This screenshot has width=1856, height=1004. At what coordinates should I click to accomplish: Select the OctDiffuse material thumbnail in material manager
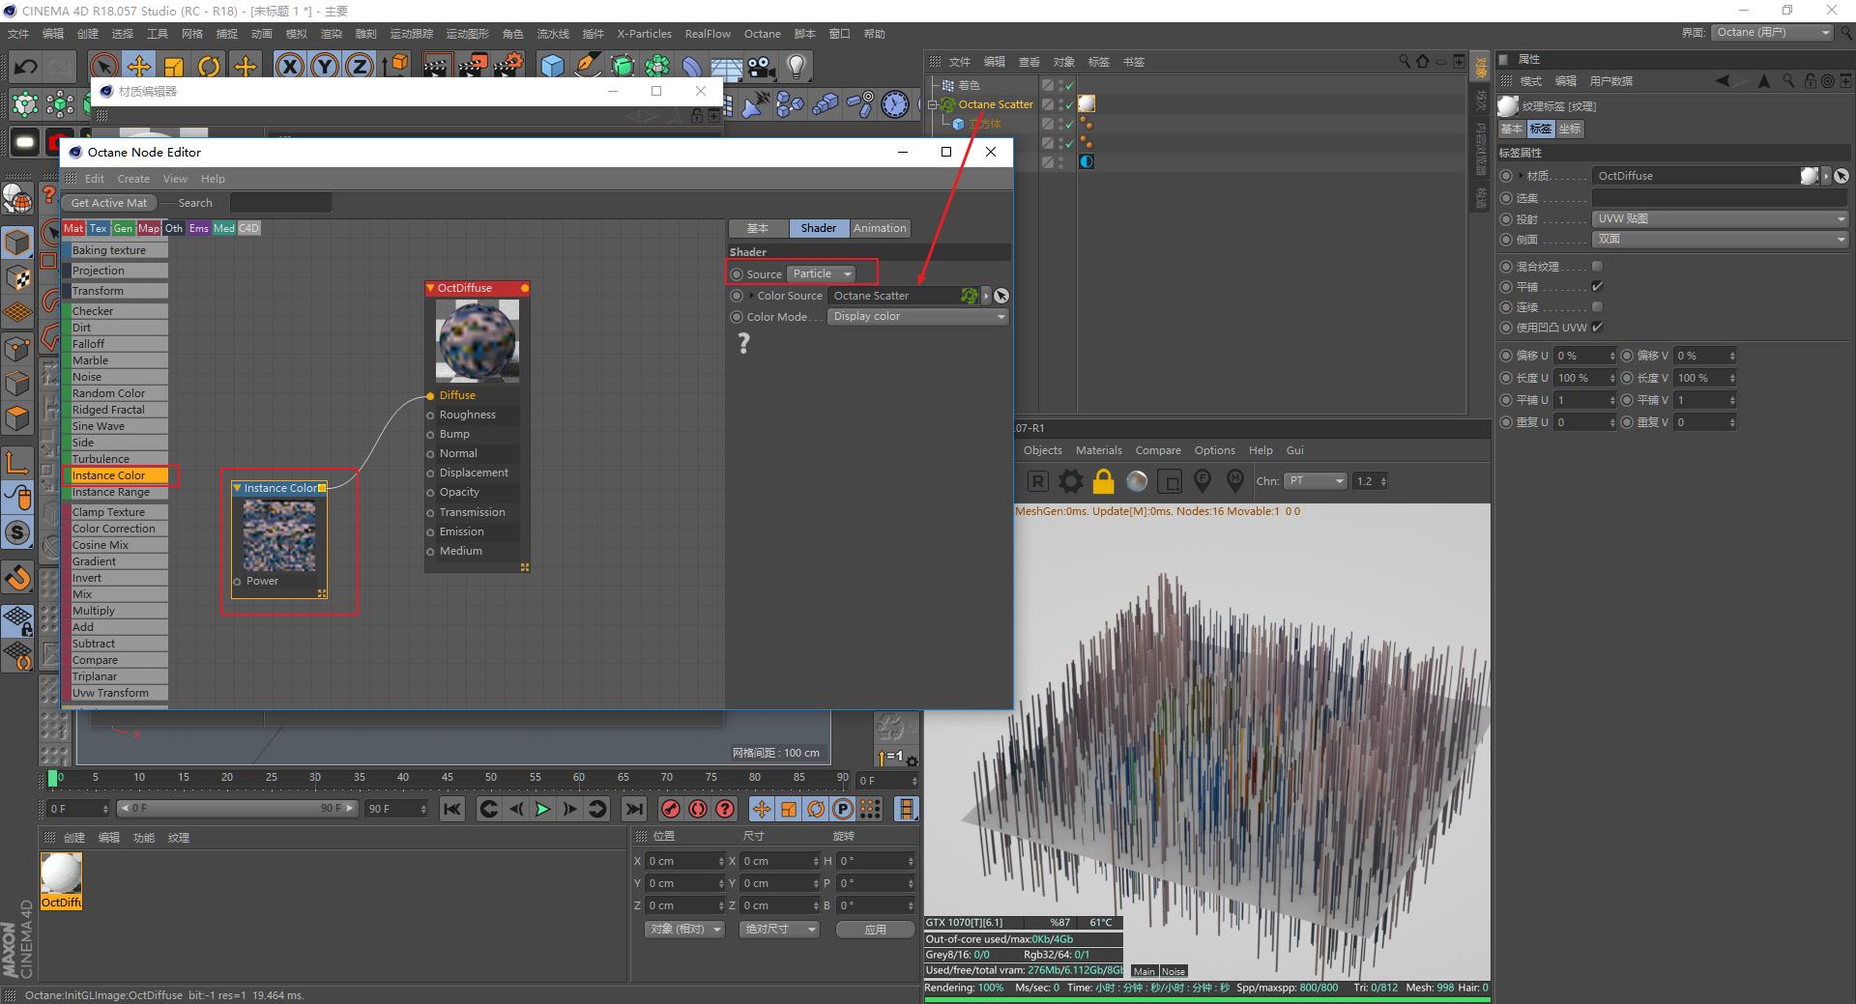(61, 875)
